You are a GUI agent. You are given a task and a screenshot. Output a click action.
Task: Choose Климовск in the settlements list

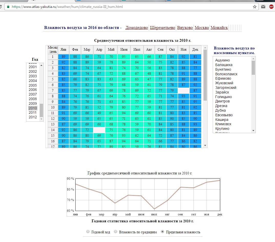[x=223, y=124]
